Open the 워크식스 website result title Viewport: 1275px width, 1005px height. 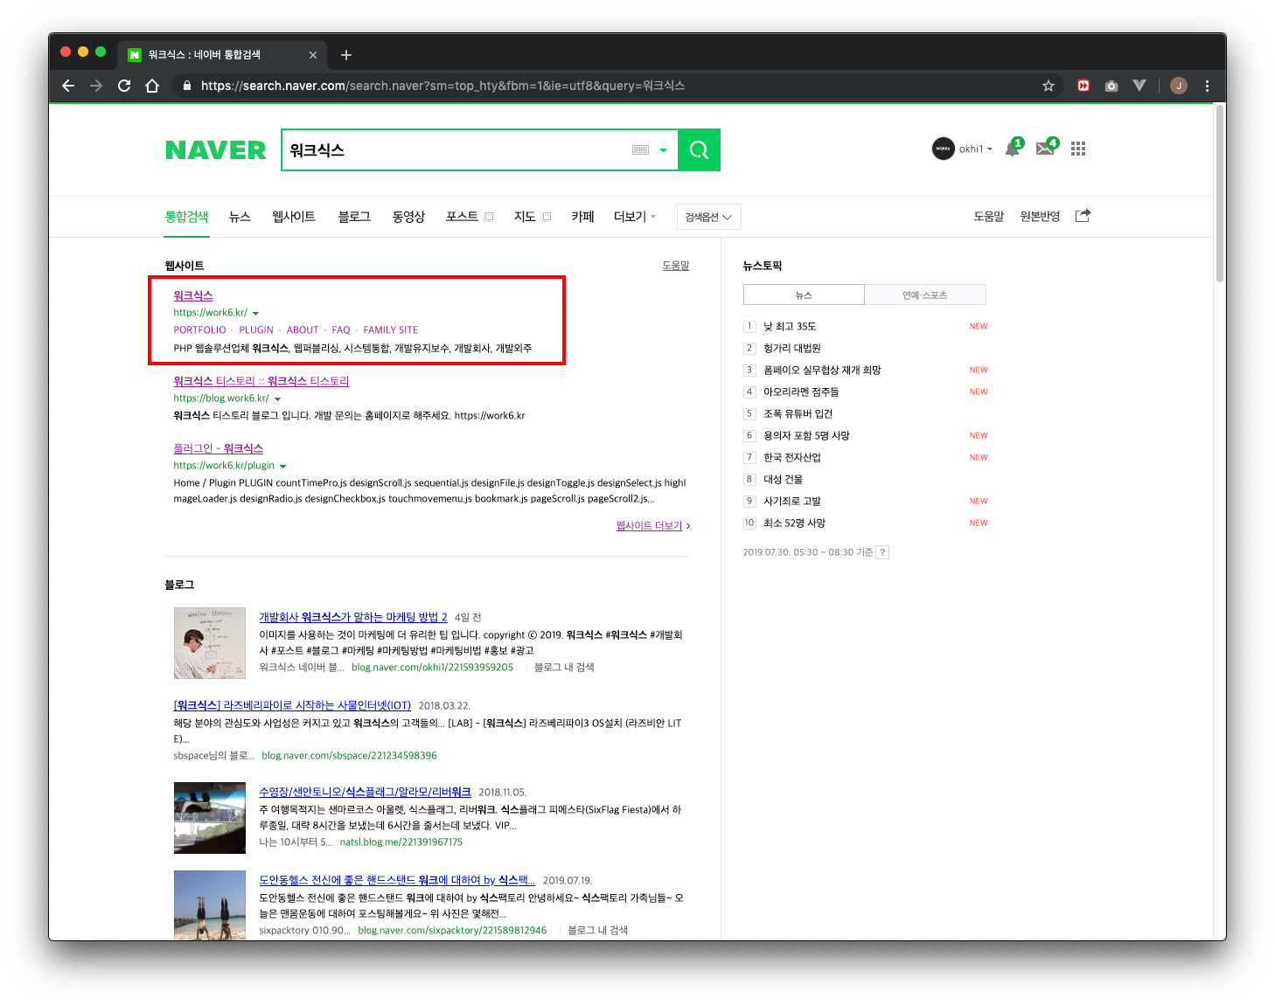pos(193,295)
